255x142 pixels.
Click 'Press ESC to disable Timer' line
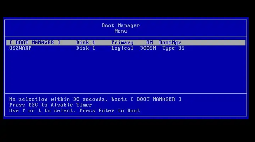(51, 105)
